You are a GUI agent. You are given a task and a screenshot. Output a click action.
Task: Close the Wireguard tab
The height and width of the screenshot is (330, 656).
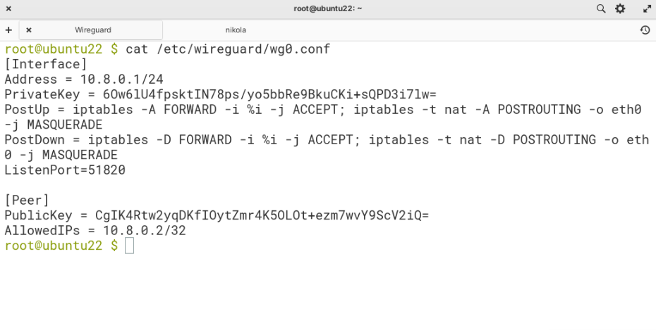click(x=29, y=30)
